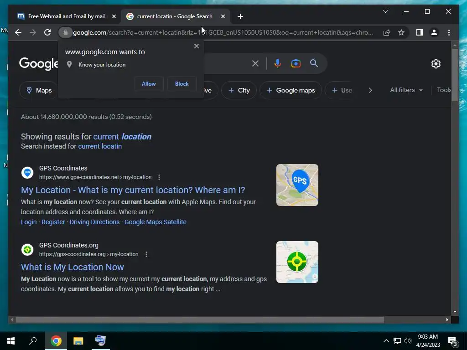Open the Register sitelink
Viewport: 467px width, 350px height.
tap(53, 222)
